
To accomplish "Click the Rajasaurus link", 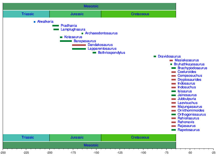I will point(187,126).
